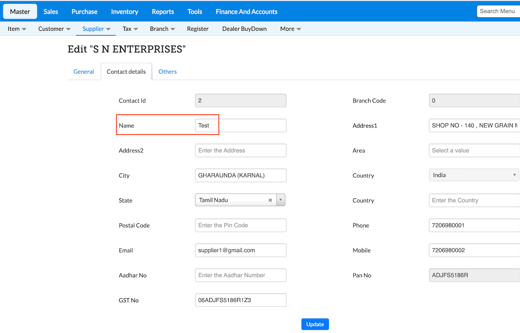This screenshot has width=520, height=333.
Task: Click the Update button
Action: pyautogui.click(x=315, y=324)
